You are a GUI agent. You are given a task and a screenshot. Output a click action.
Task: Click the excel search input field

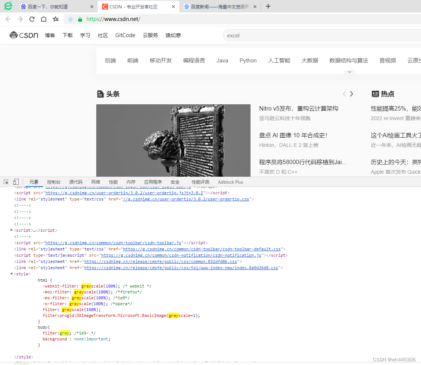click(322, 35)
